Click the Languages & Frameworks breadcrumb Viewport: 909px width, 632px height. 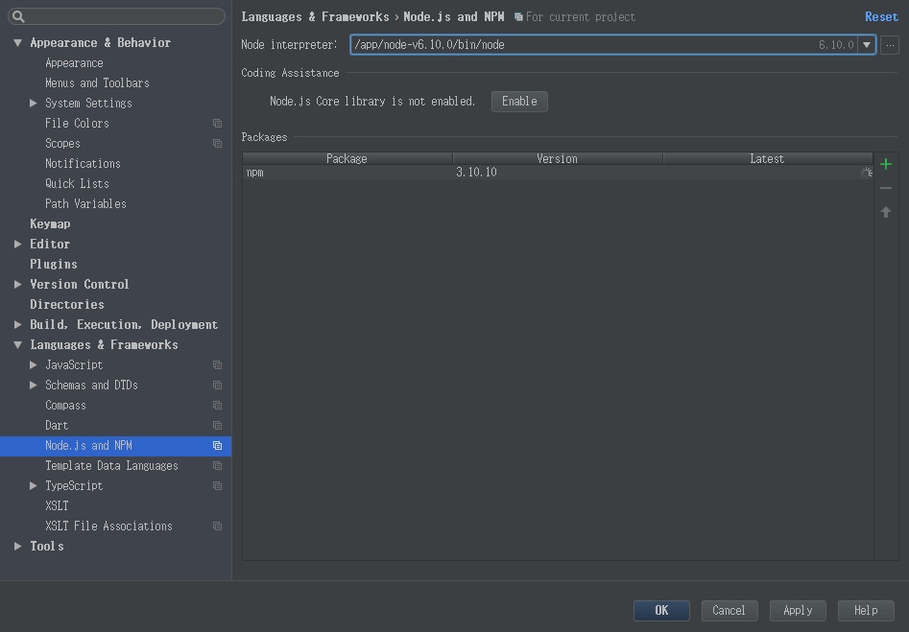pos(316,17)
